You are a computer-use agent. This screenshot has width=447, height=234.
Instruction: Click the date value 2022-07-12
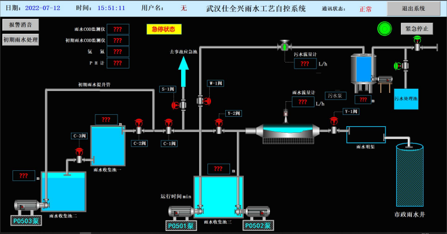coord(43,8)
